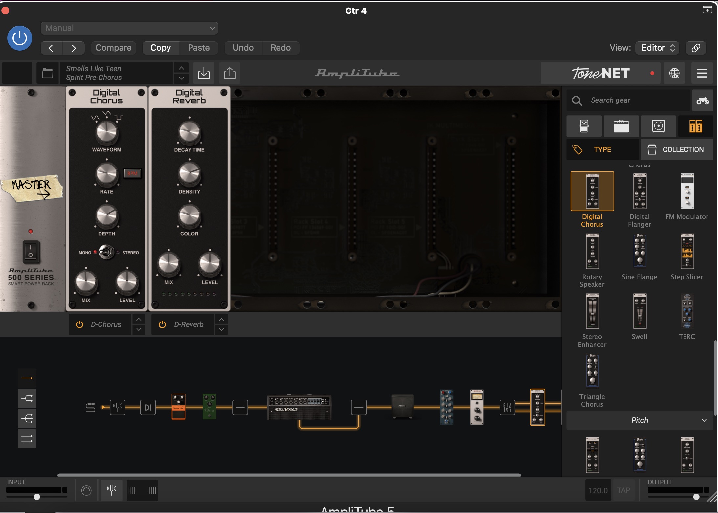
Task: Click the Digital Chorus RATE knob
Action: tap(106, 174)
